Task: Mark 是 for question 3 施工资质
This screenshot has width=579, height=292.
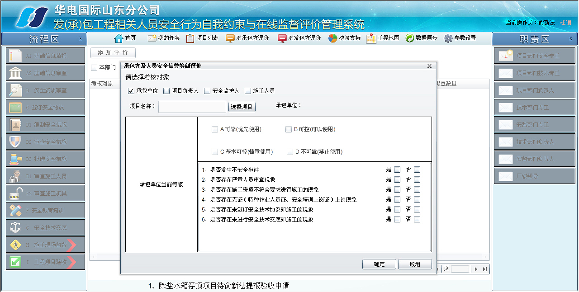Action: pos(397,189)
